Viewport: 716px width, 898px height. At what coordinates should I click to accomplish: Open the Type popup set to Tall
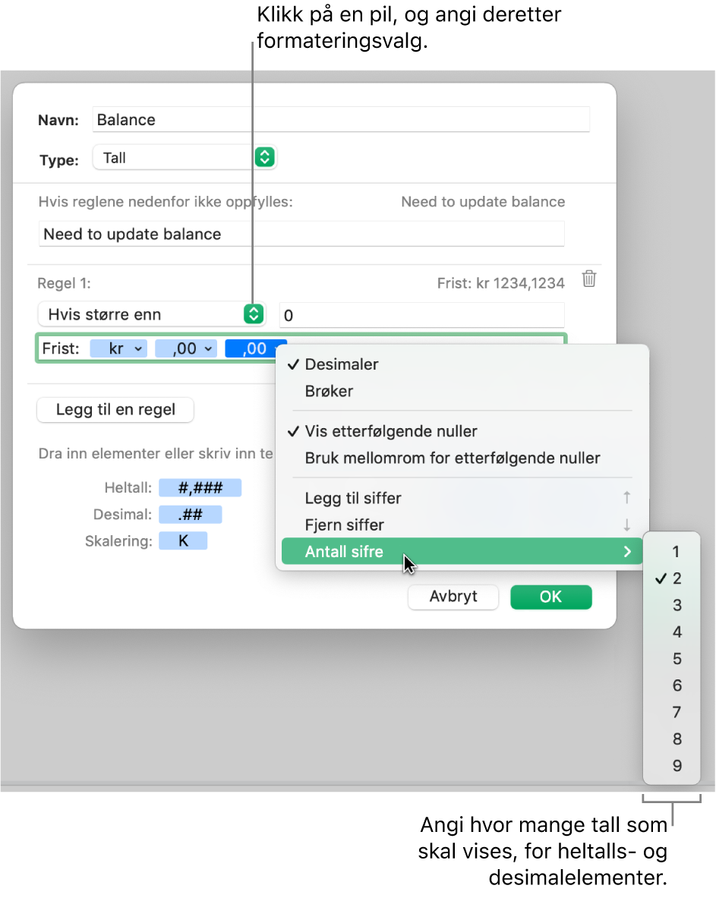click(185, 157)
